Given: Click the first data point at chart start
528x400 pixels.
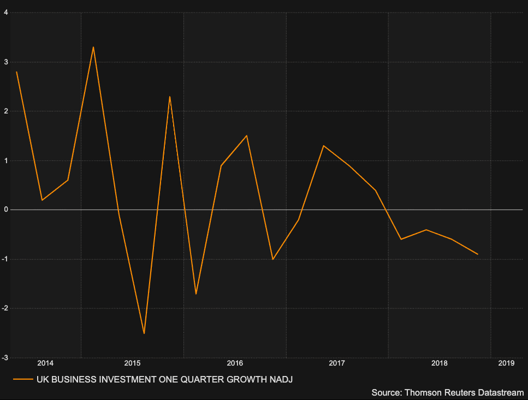Looking at the screenshot, I should tap(16, 71).
